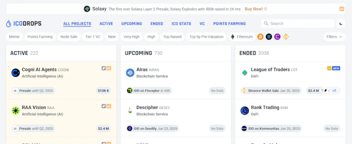
Task: Toggle dark mode moon icon
Action: coord(341,23)
